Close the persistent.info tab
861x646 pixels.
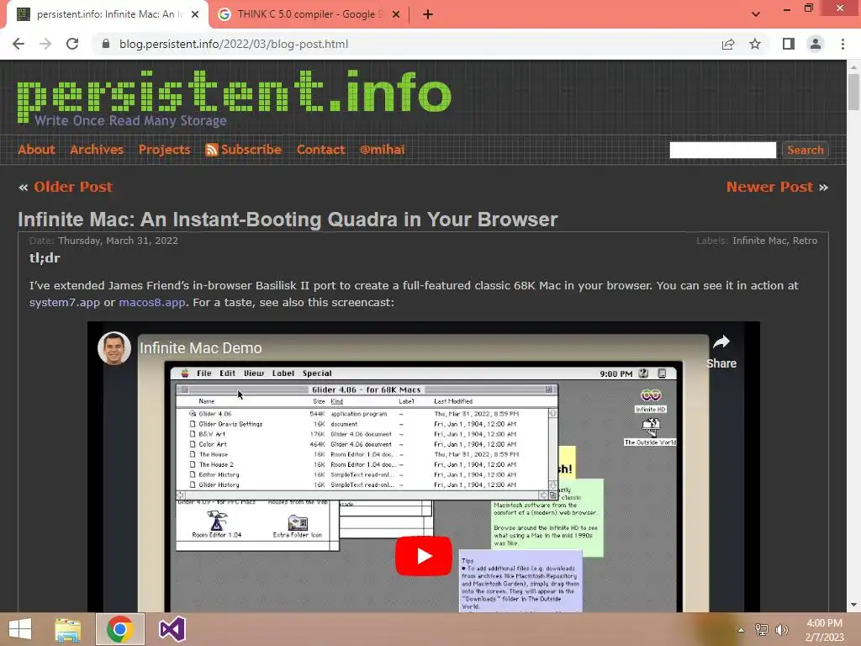[195, 14]
